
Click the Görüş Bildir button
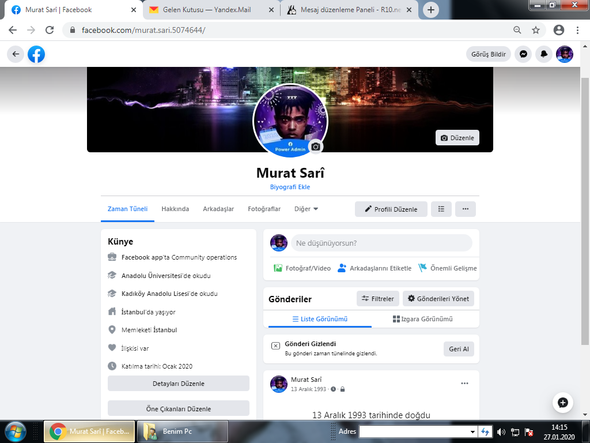coord(489,54)
